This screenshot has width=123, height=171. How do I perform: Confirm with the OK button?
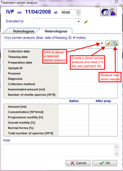tap(105, 163)
